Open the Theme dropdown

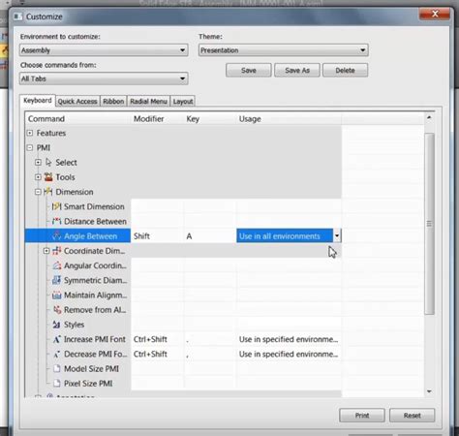click(284, 50)
